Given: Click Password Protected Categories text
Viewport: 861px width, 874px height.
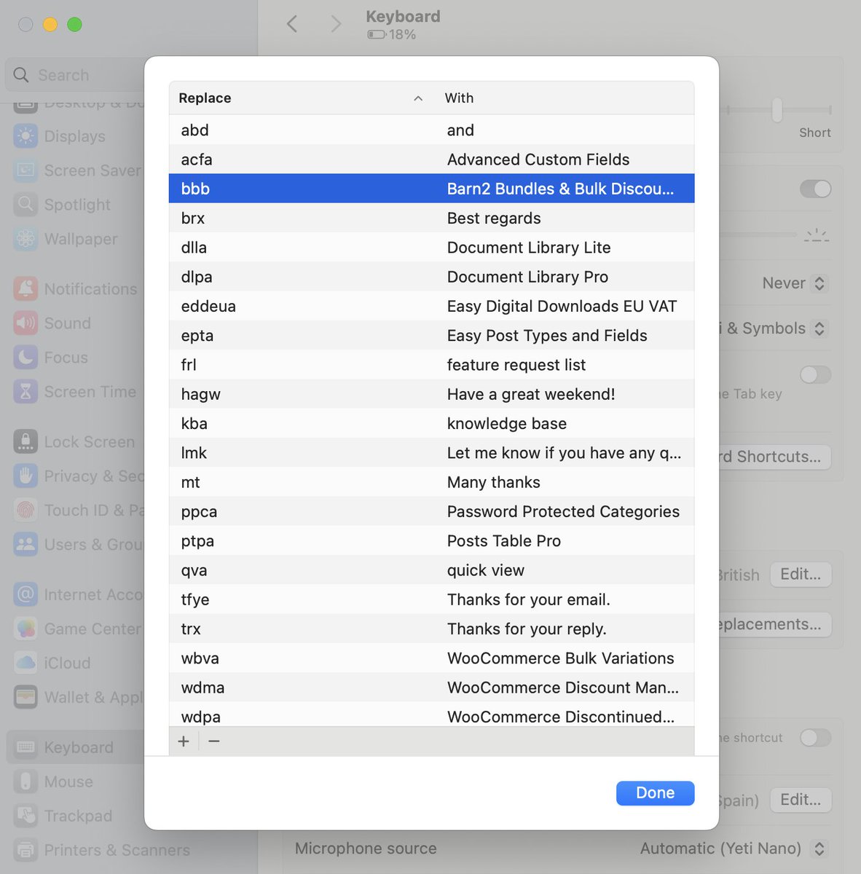Looking at the screenshot, I should [563, 512].
